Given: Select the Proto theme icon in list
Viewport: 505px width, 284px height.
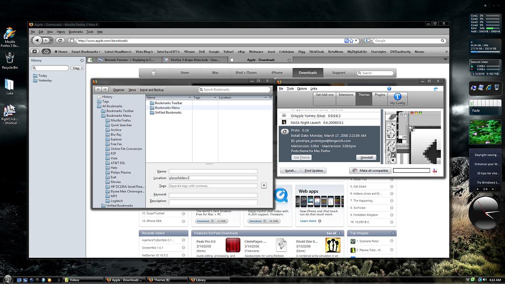Looking at the screenshot, I should point(284,131).
